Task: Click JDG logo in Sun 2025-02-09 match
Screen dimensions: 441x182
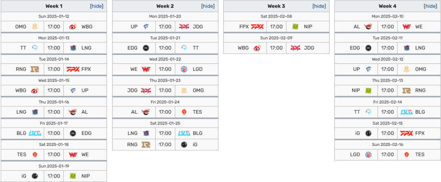Action: tap(296, 48)
